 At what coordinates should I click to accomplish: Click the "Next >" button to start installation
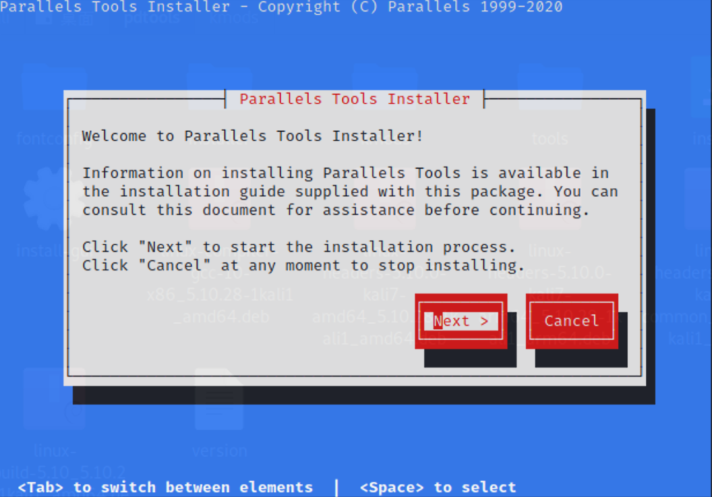[461, 321]
